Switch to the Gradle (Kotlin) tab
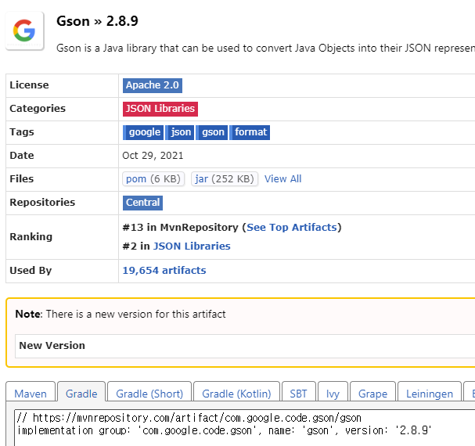Screen dimensions: 475x446 [236, 393]
